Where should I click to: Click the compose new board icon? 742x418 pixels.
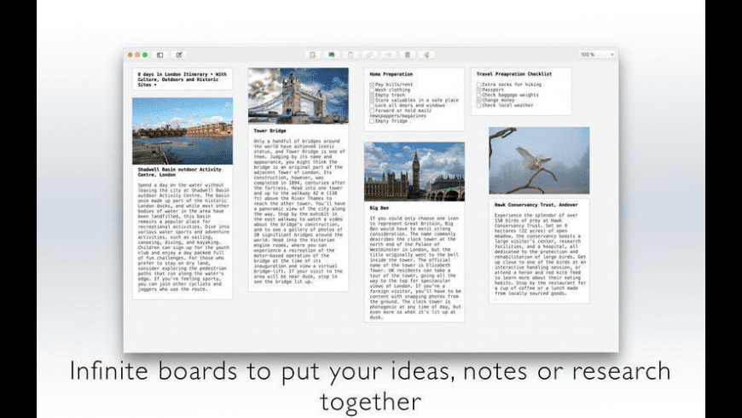179,55
